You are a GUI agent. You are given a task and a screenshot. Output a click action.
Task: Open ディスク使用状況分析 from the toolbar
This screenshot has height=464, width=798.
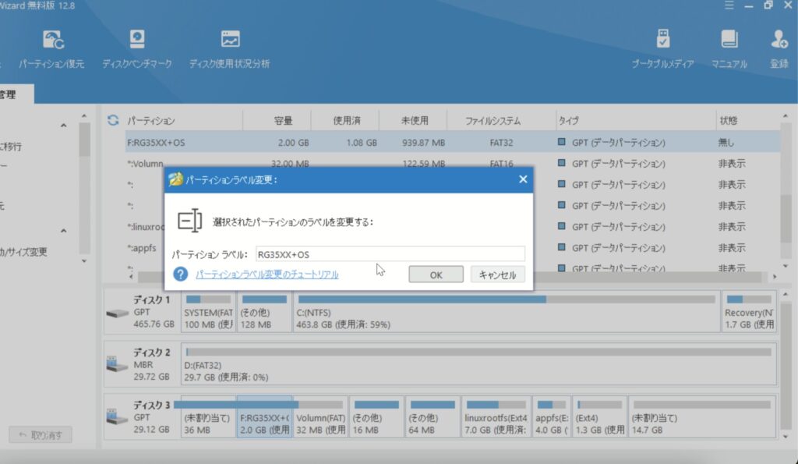(230, 49)
